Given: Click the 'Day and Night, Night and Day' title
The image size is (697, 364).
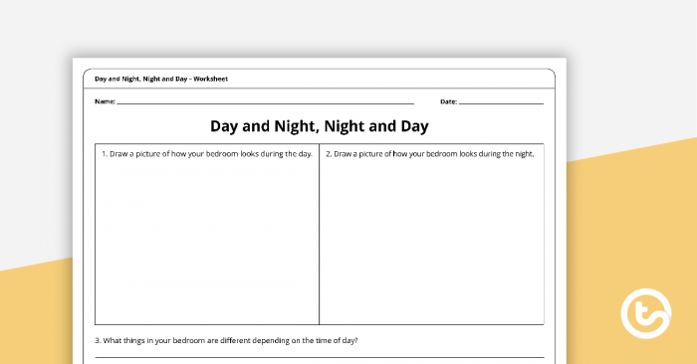Looking at the screenshot, I should [320, 126].
